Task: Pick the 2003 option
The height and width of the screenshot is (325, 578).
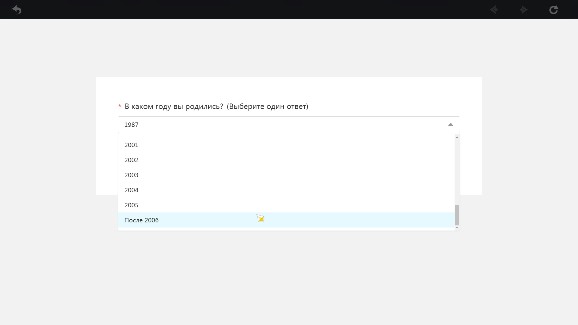Action: click(132, 175)
